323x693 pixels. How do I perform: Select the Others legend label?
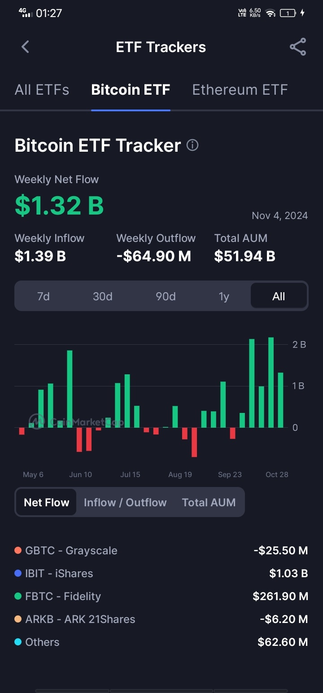(42, 642)
